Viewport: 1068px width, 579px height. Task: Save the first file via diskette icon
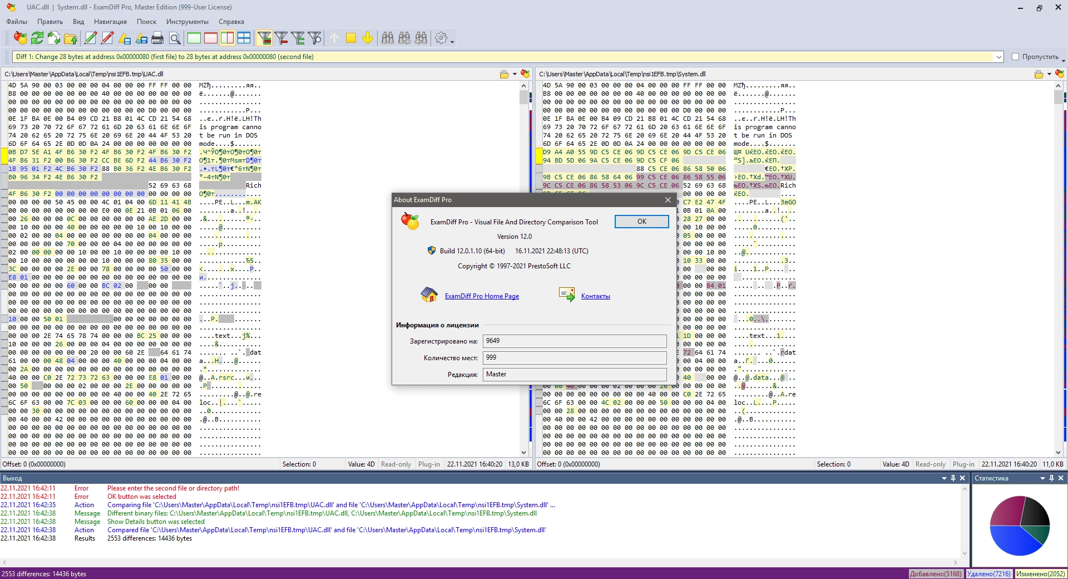point(125,38)
